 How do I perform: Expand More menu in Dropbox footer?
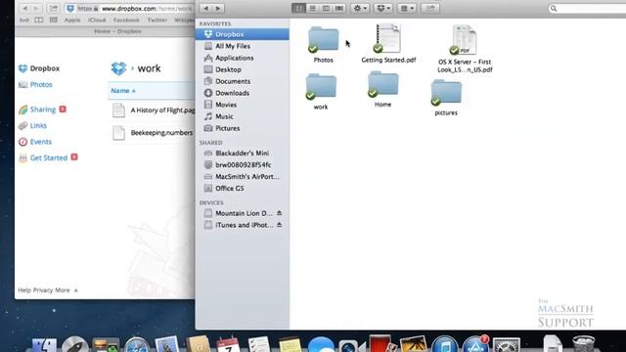(67, 290)
